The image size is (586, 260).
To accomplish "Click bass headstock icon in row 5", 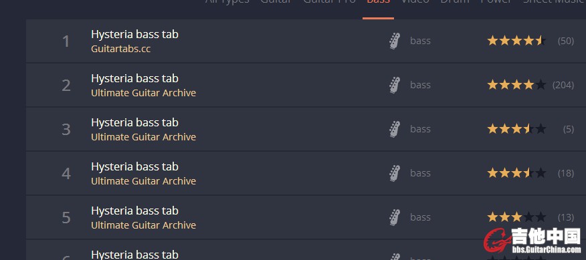I will 395,217.
